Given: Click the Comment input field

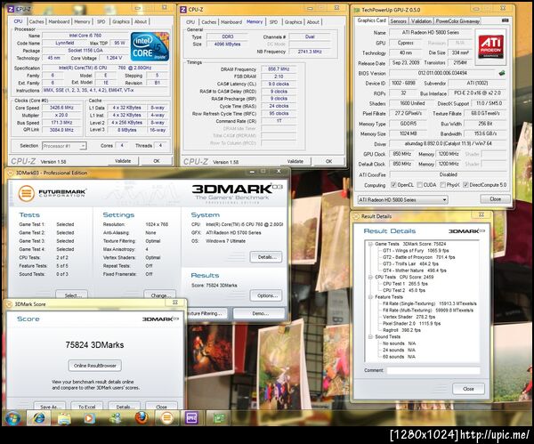Looking at the screenshot, I should coord(433,370).
